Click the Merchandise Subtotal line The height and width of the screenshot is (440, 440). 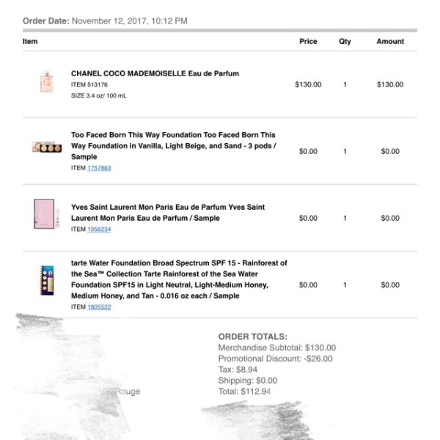277,348
